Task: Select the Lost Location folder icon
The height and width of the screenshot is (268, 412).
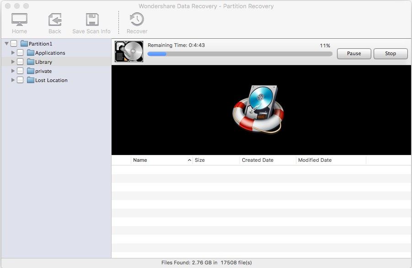Action: 31,80
